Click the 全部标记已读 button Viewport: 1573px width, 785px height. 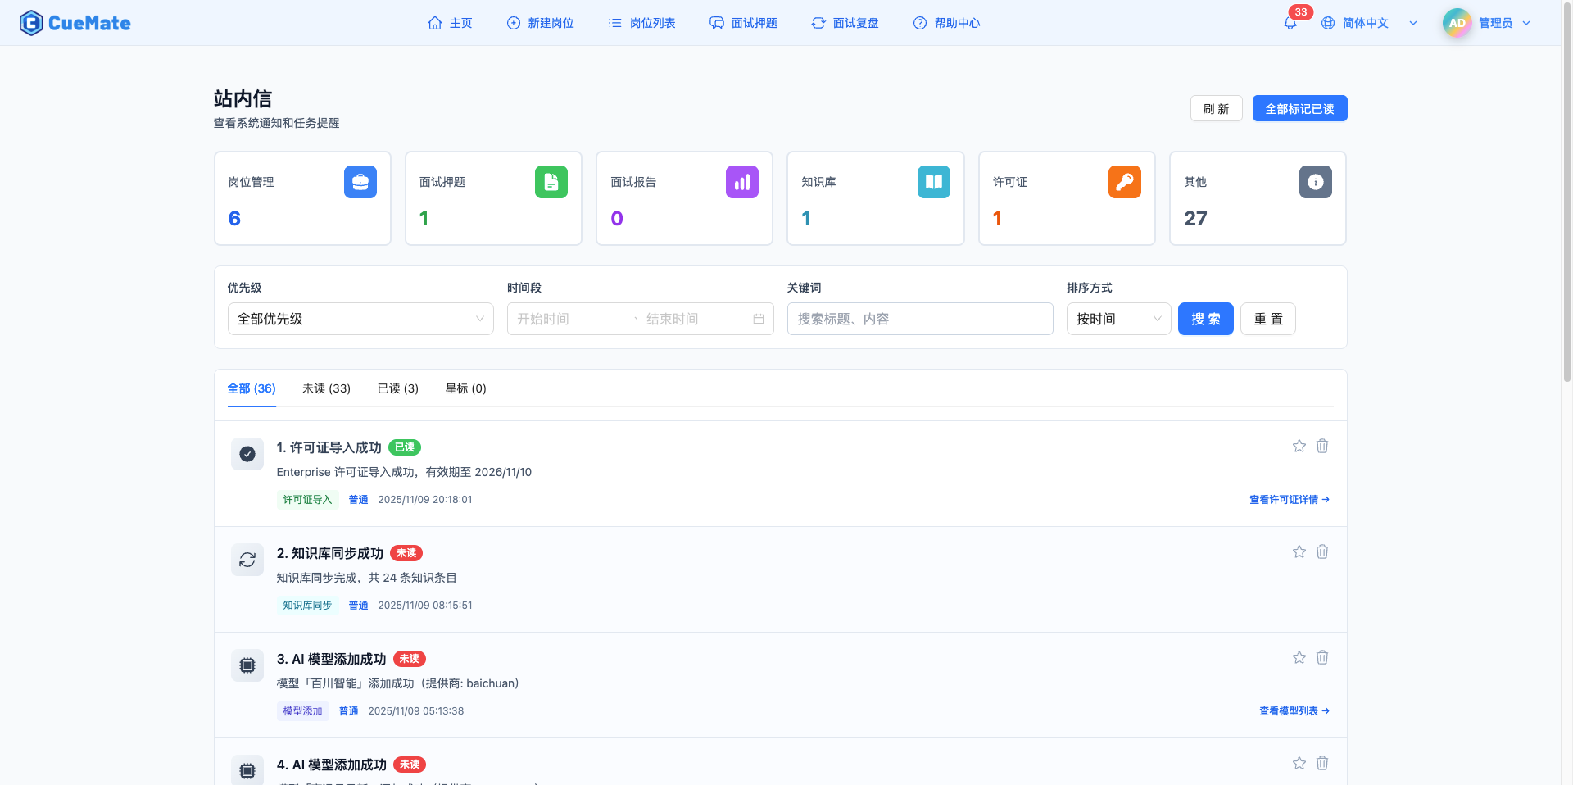[1299, 108]
